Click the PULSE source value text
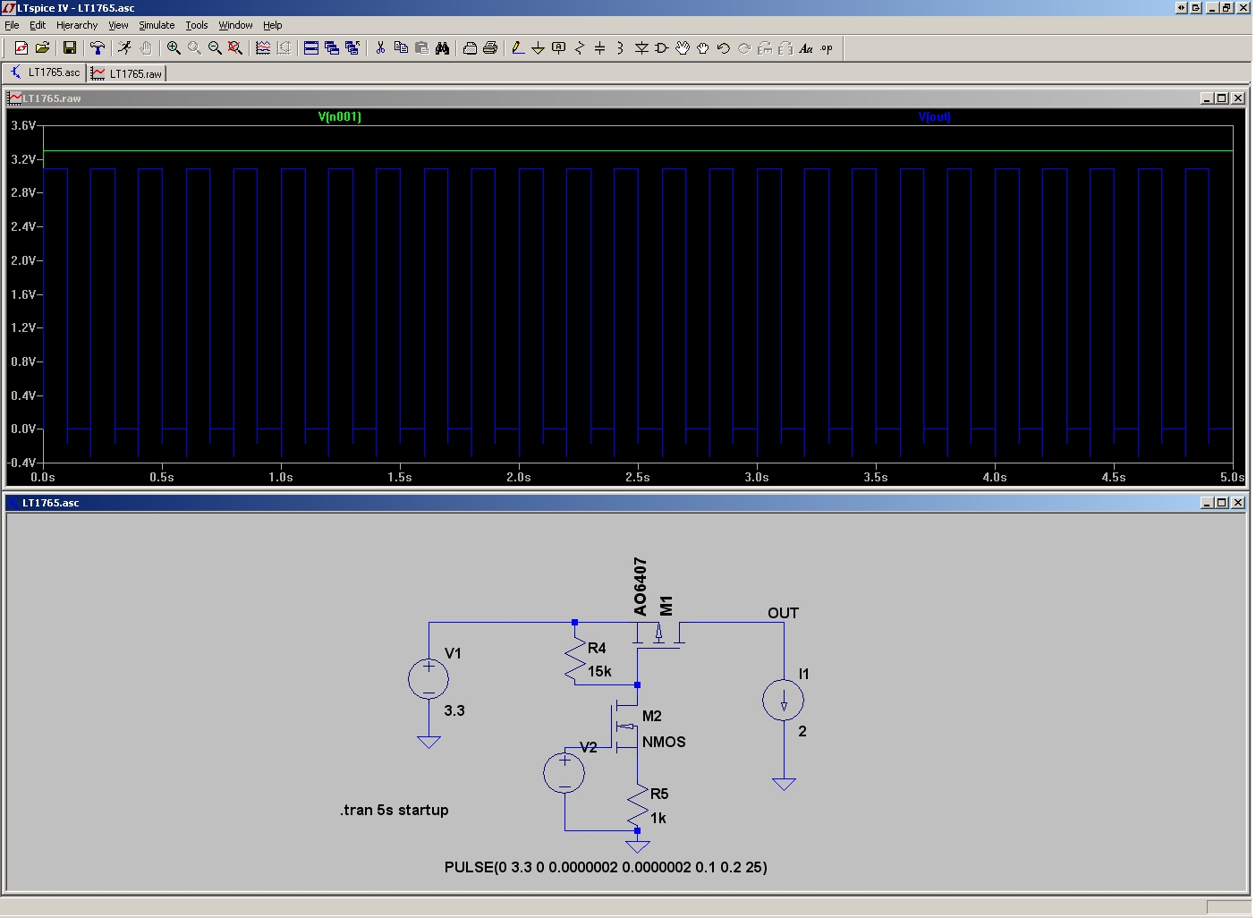This screenshot has width=1256, height=918. pos(606,867)
